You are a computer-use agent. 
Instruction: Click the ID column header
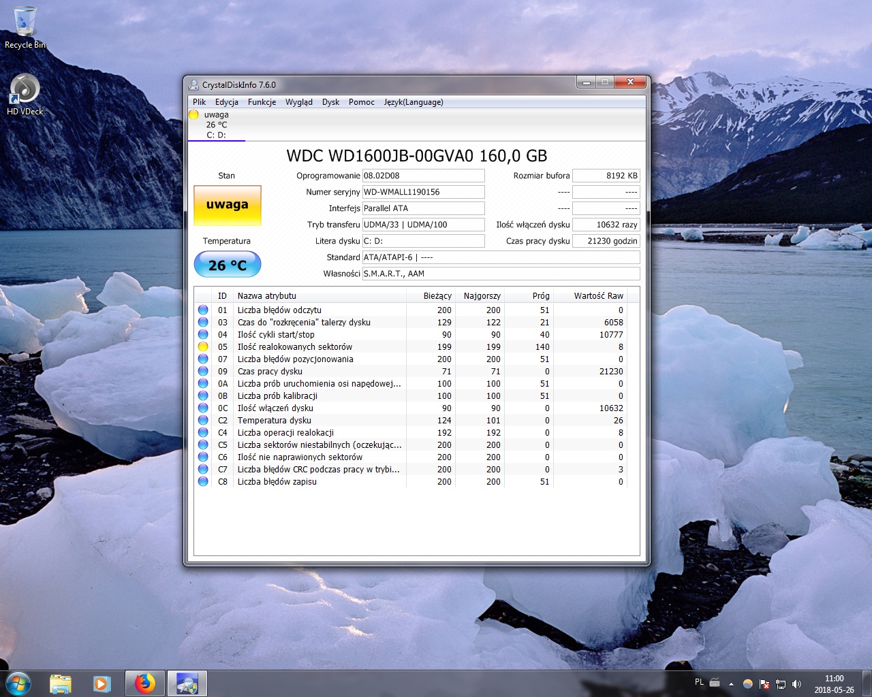222,295
